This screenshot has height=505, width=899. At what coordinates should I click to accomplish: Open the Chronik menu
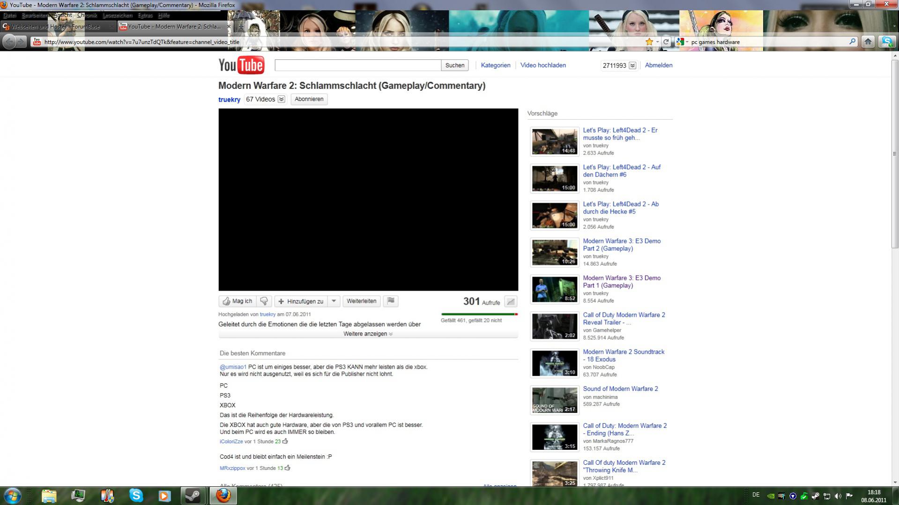[x=87, y=15]
